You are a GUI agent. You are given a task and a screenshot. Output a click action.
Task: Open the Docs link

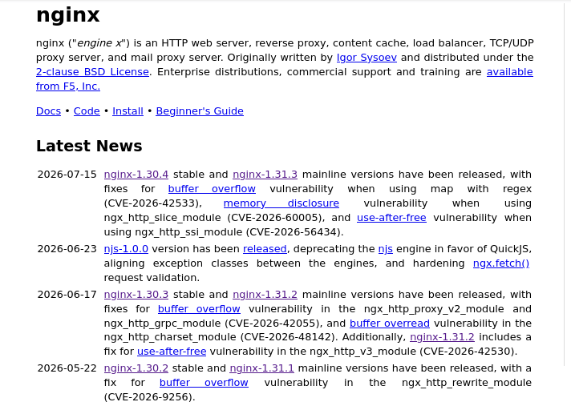coord(48,111)
